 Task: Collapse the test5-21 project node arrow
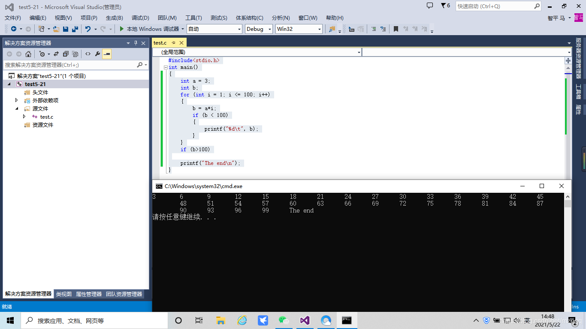pyautogui.click(x=9, y=84)
